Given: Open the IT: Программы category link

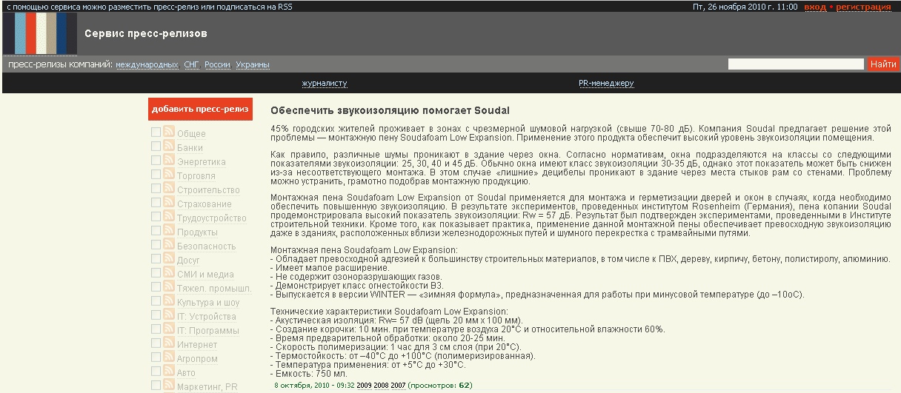Looking at the screenshot, I should [208, 331].
